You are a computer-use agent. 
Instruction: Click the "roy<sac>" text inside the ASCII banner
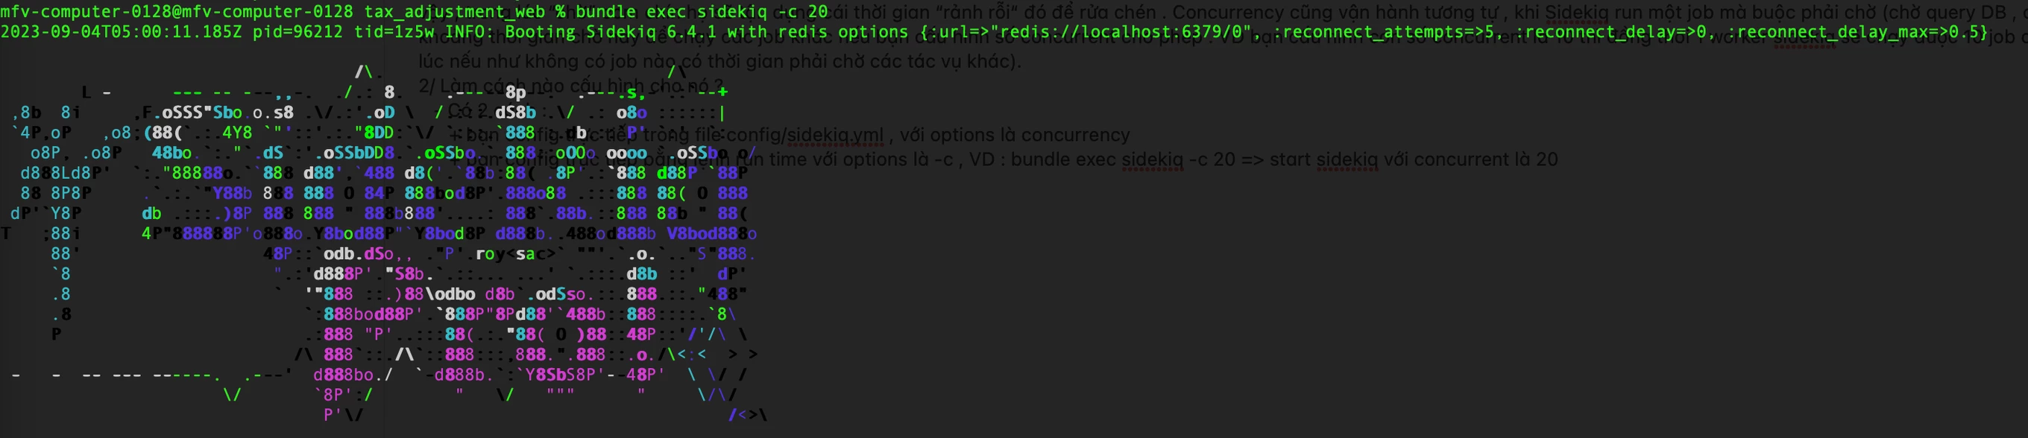tap(516, 253)
